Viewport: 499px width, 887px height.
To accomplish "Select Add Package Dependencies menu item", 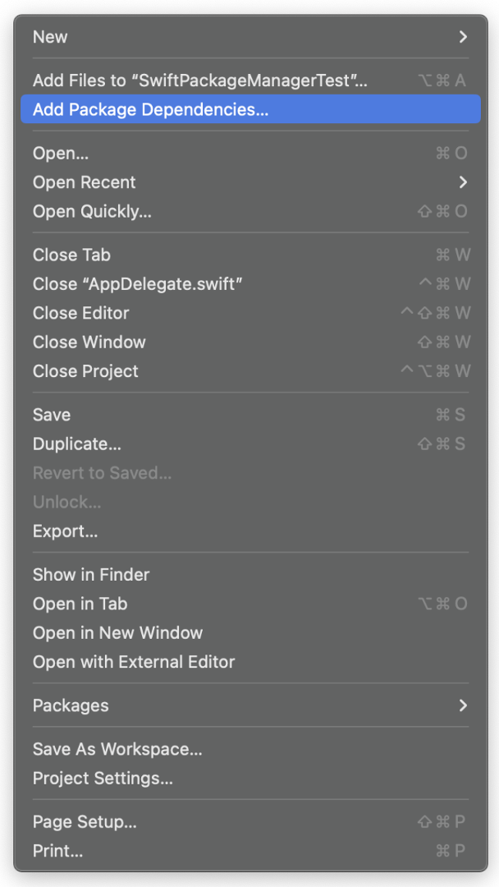I will pos(250,109).
